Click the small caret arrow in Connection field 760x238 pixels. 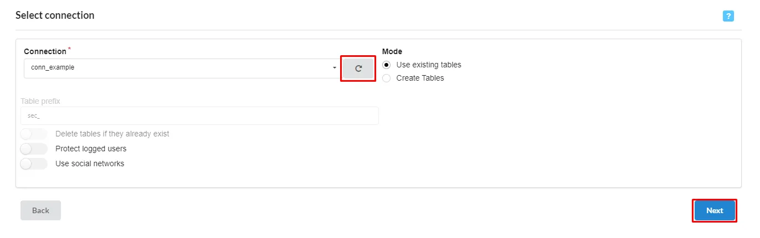point(335,68)
